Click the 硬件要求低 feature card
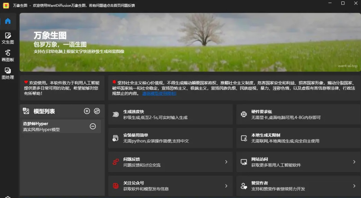 [x=298, y=114]
